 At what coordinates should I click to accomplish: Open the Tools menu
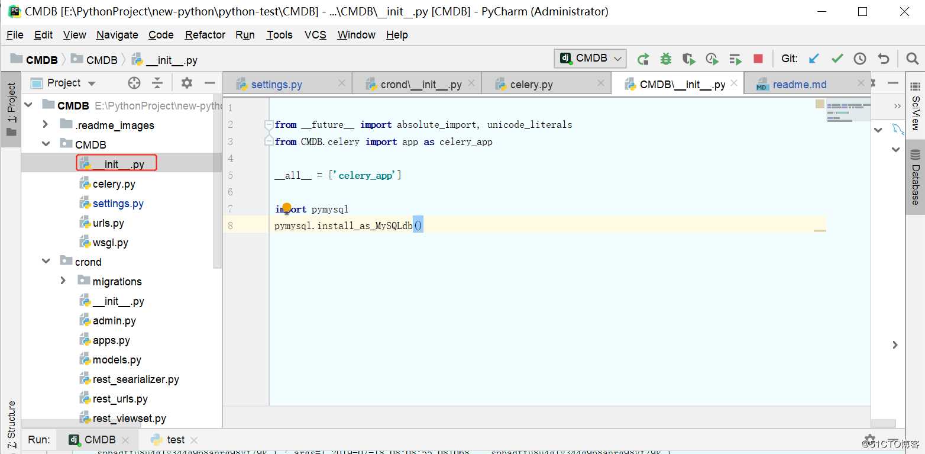[x=279, y=35]
